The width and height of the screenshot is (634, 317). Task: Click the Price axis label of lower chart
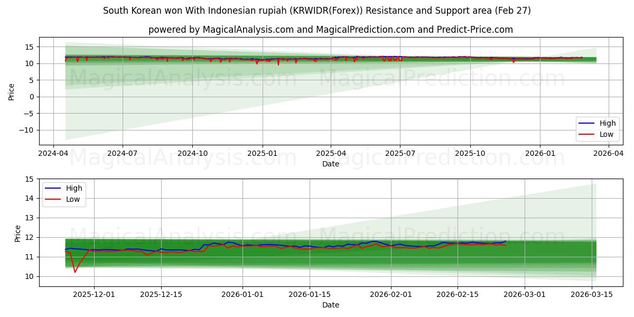coord(18,233)
